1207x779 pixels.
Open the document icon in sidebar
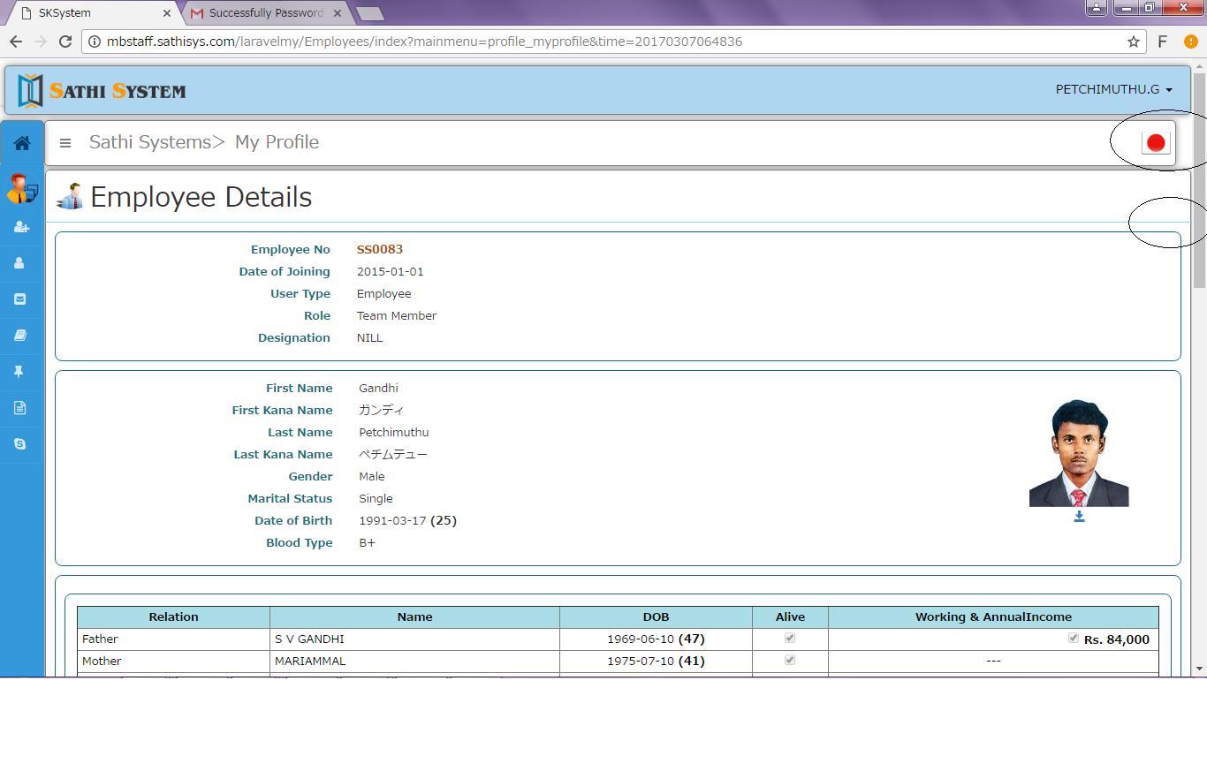click(20, 408)
